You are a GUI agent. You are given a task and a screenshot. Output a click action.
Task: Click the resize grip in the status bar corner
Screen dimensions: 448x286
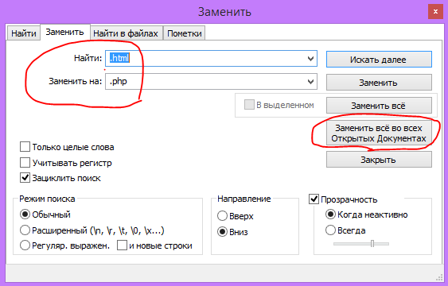pyautogui.click(x=439, y=277)
